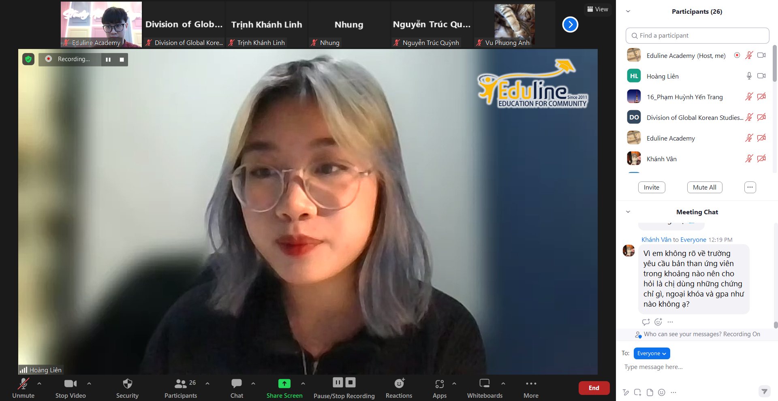Click the meeting chat scrollbar thumb

(776, 325)
